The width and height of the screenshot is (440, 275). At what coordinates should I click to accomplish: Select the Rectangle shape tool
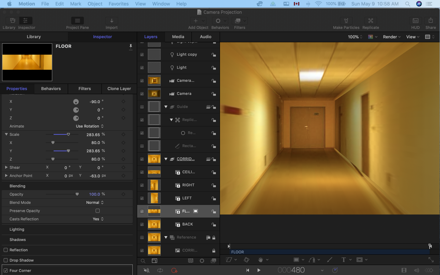click(296, 260)
